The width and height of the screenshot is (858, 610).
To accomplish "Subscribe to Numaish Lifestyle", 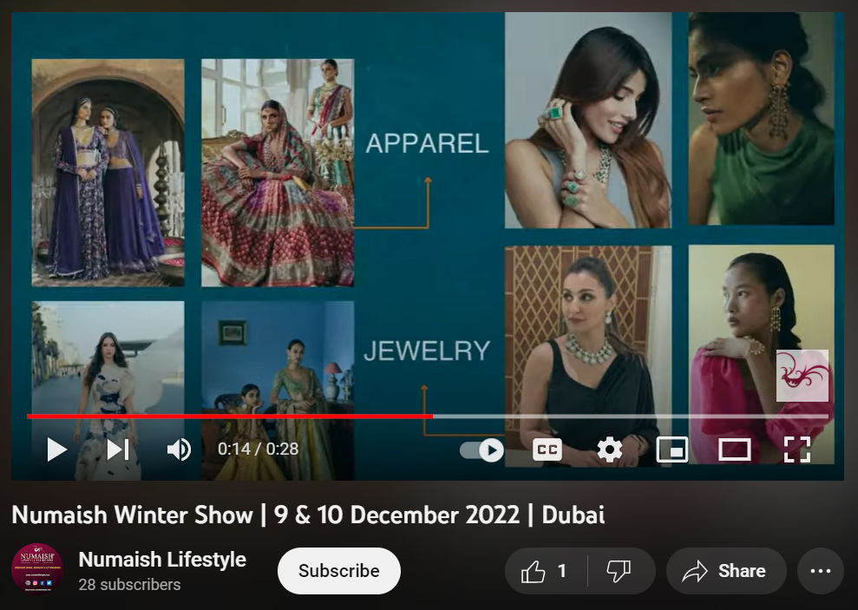I will [338, 571].
